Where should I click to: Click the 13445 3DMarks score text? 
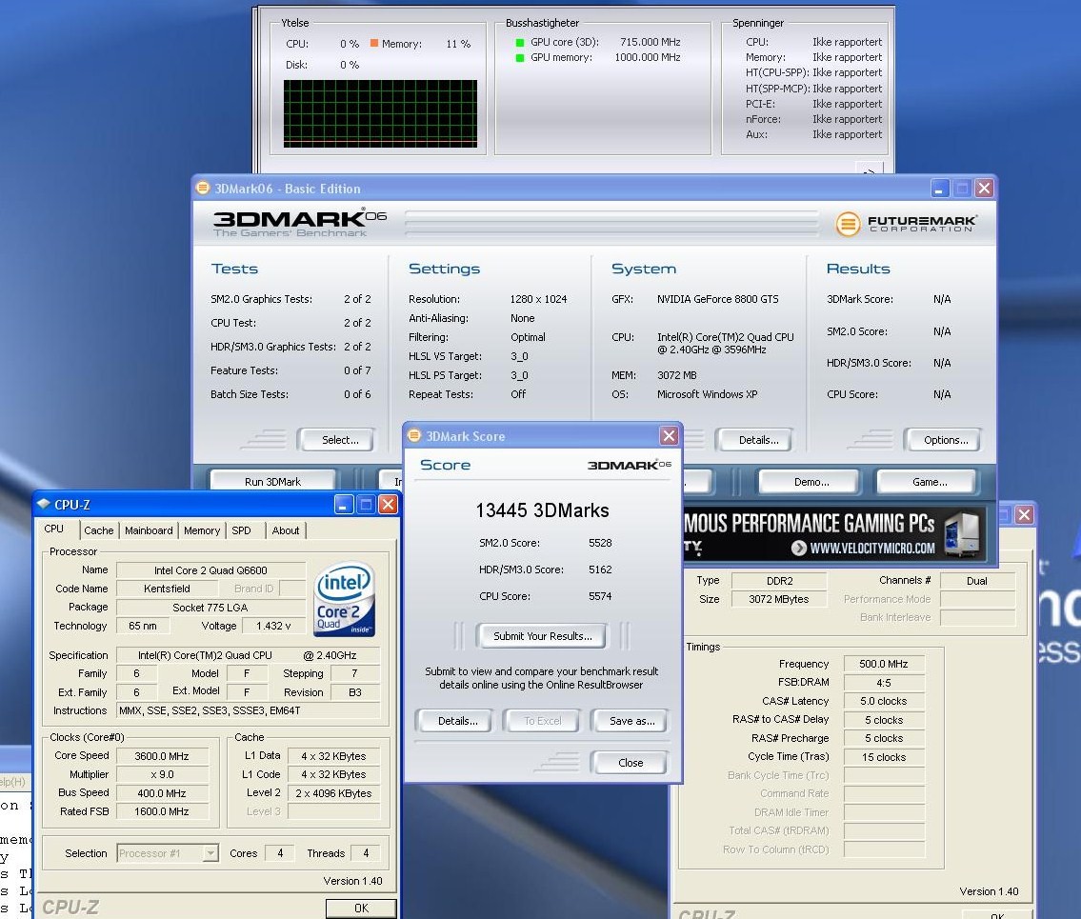tap(542, 510)
